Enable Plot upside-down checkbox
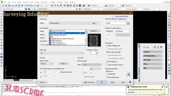The image size is (171, 96). coord(107,77)
